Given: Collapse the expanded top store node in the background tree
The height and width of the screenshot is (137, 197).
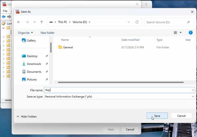Looking at the screenshot, I should click(4, 28).
